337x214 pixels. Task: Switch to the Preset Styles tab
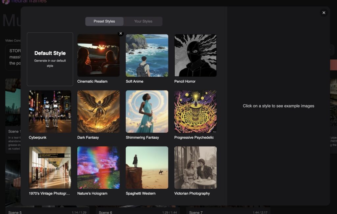tap(104, 21)
